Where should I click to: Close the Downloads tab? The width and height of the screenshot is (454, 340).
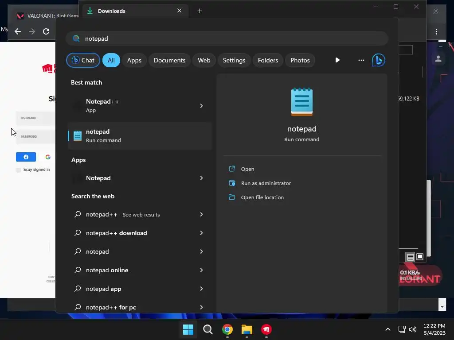(x=179, y=11)
